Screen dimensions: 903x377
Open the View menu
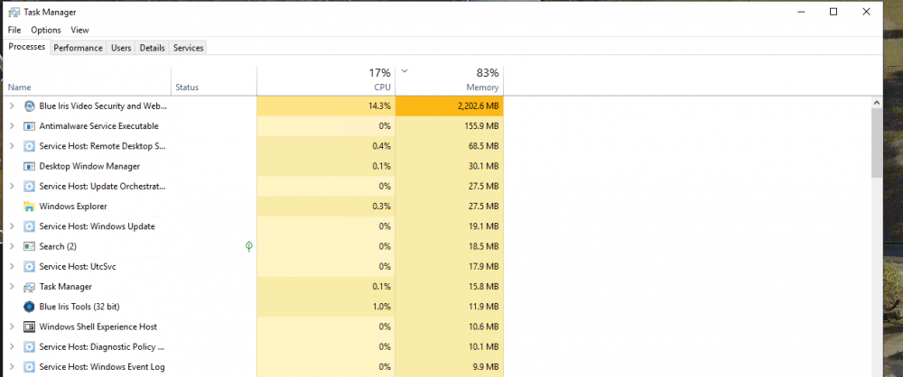point(80,30)
